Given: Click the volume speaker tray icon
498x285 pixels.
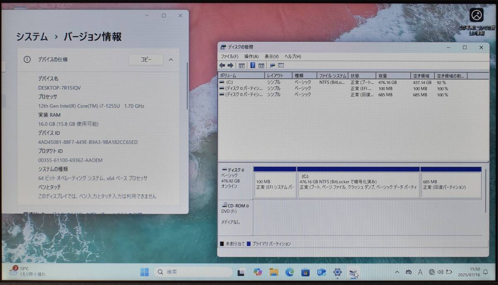Looking at the screenshot, I should [440, 272].
